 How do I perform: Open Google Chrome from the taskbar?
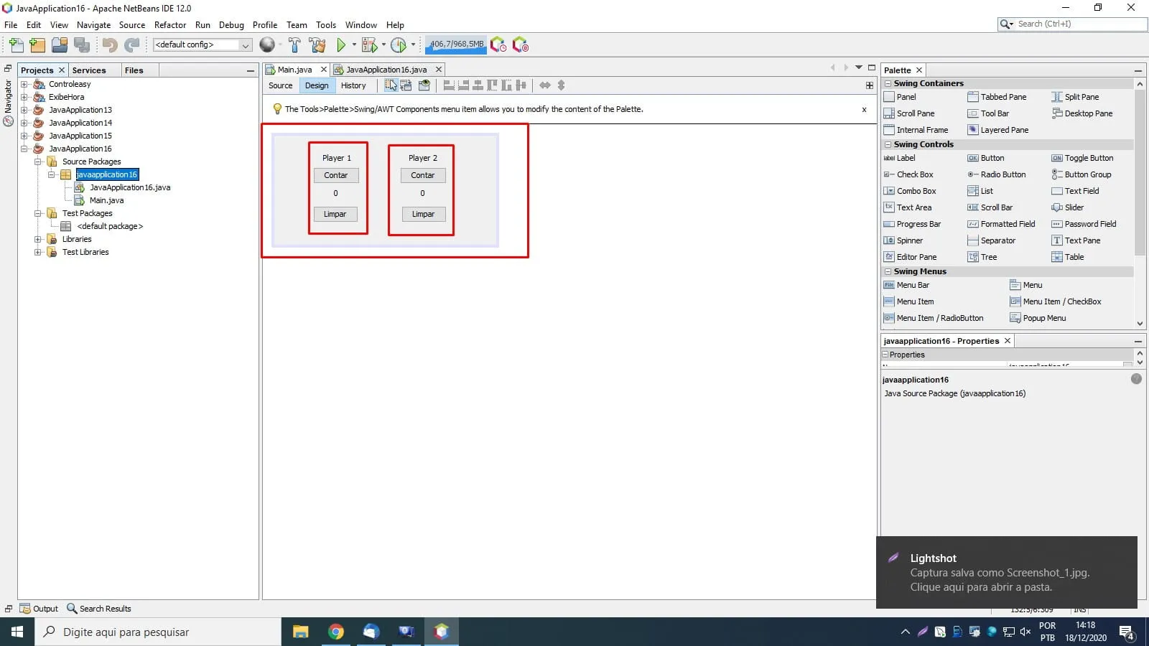[335, 632]
